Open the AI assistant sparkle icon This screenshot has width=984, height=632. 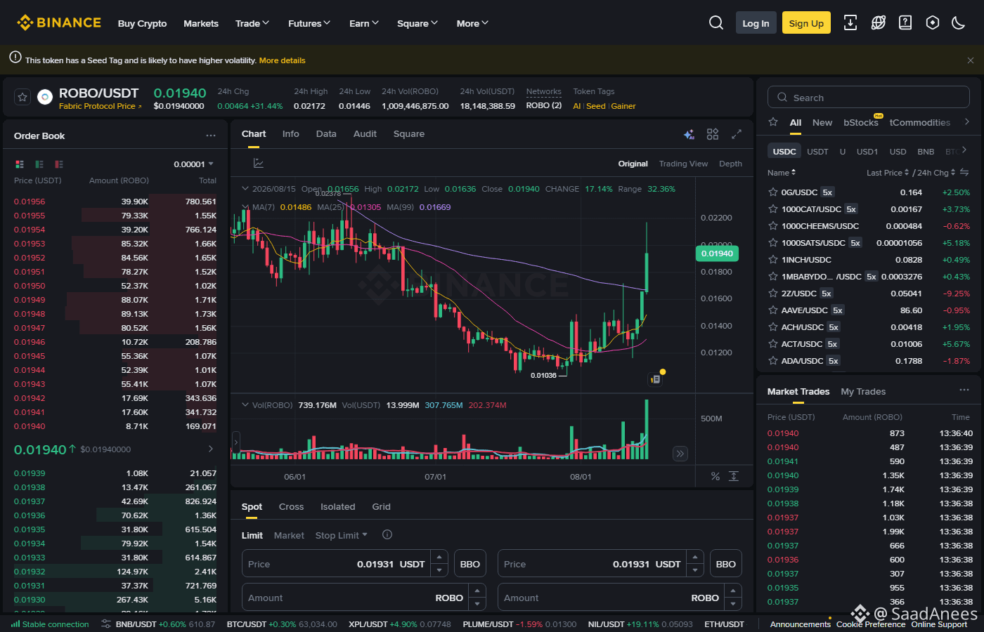pos(689,134)
